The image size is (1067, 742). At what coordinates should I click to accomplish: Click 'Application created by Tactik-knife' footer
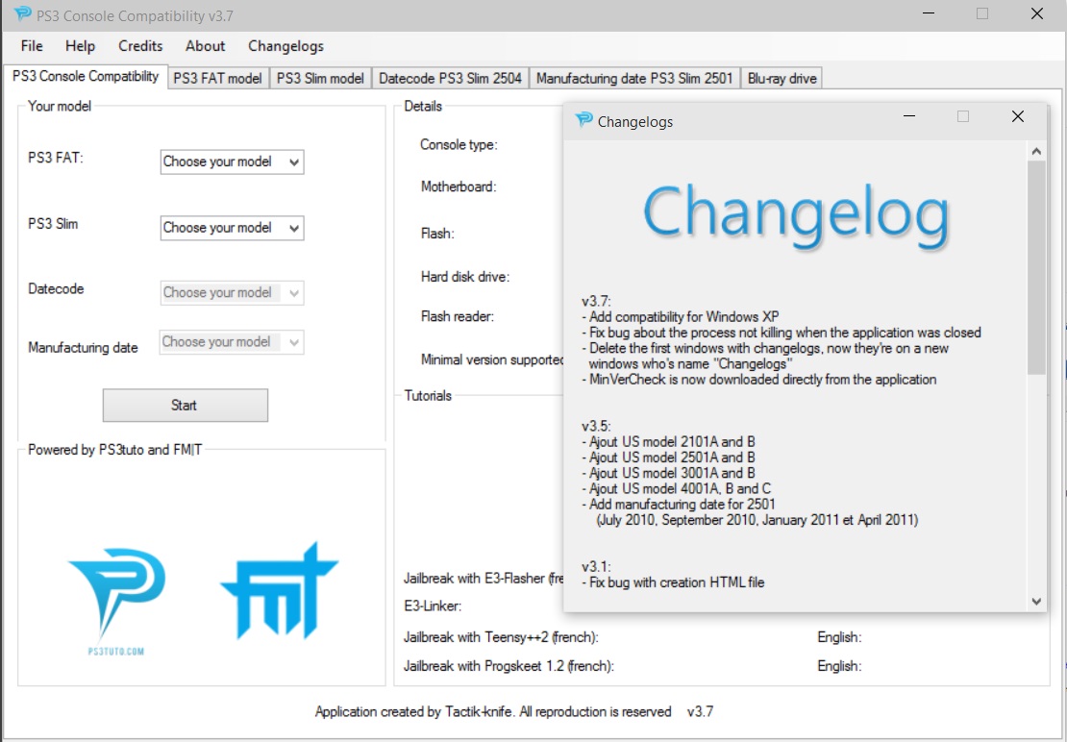click(493, 712)
